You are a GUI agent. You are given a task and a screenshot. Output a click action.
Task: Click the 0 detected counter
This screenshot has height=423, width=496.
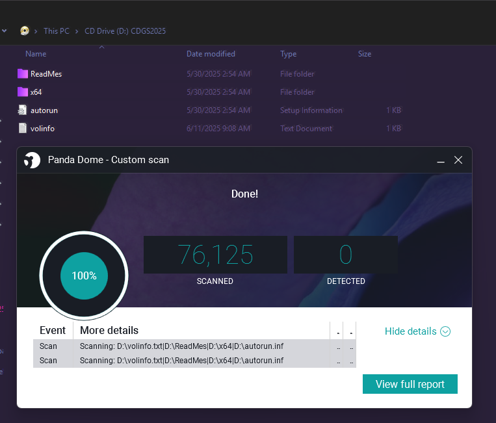point(346,255)
